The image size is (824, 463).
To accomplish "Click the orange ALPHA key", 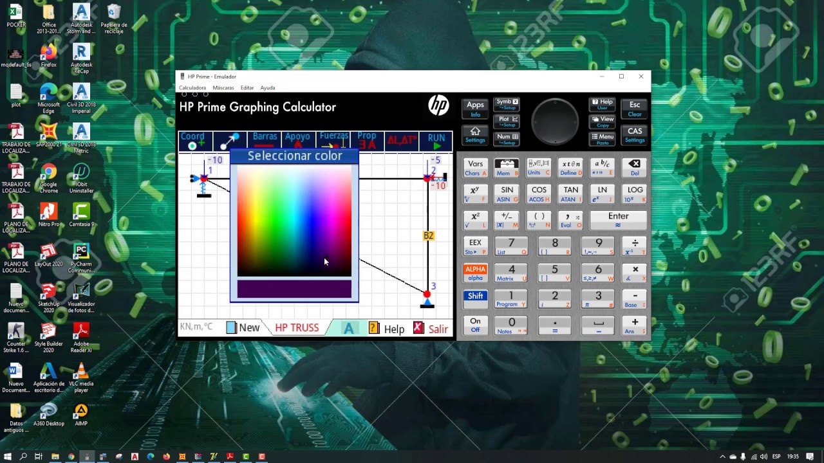I will tap(475, 273).
